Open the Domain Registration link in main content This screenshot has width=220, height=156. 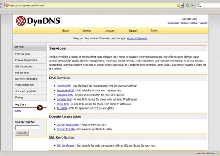[x=68, y=124]
